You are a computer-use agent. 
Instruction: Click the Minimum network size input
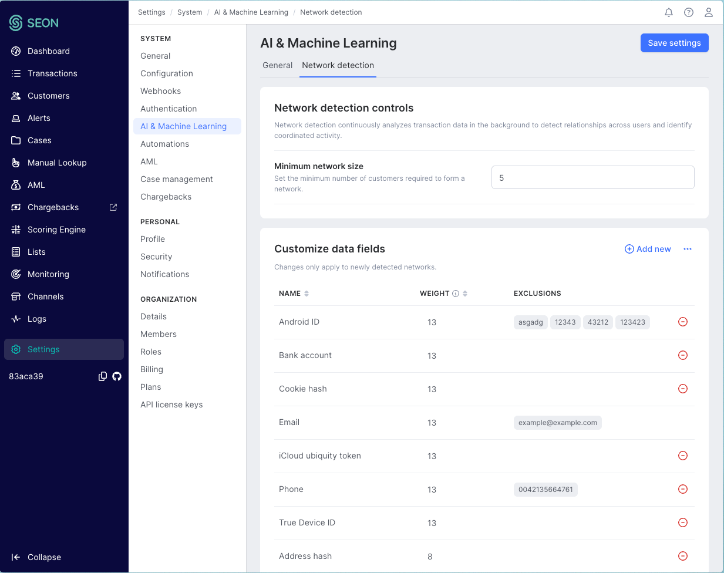[x=592, y=177]
